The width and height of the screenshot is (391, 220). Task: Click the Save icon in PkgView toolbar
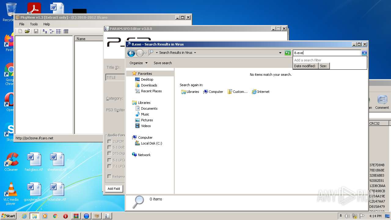coord(36,31)
